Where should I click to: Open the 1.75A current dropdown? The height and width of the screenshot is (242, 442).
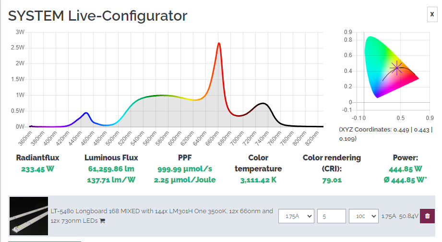coord(296,216)
